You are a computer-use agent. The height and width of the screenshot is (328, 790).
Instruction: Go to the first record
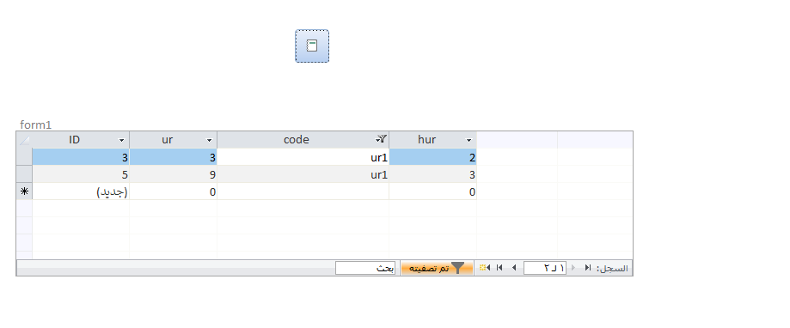point(588,268)
